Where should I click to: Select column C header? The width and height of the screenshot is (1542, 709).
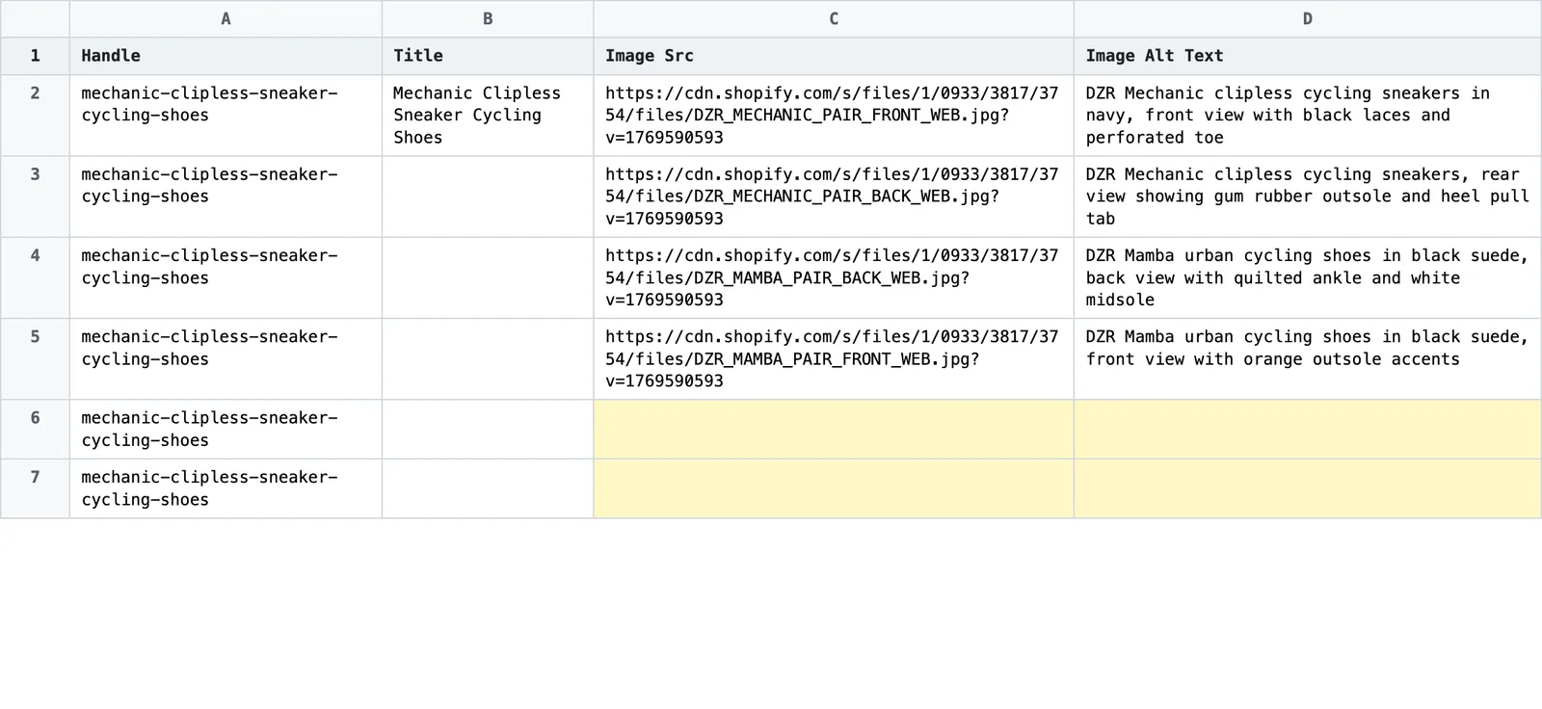pos(834,19)
